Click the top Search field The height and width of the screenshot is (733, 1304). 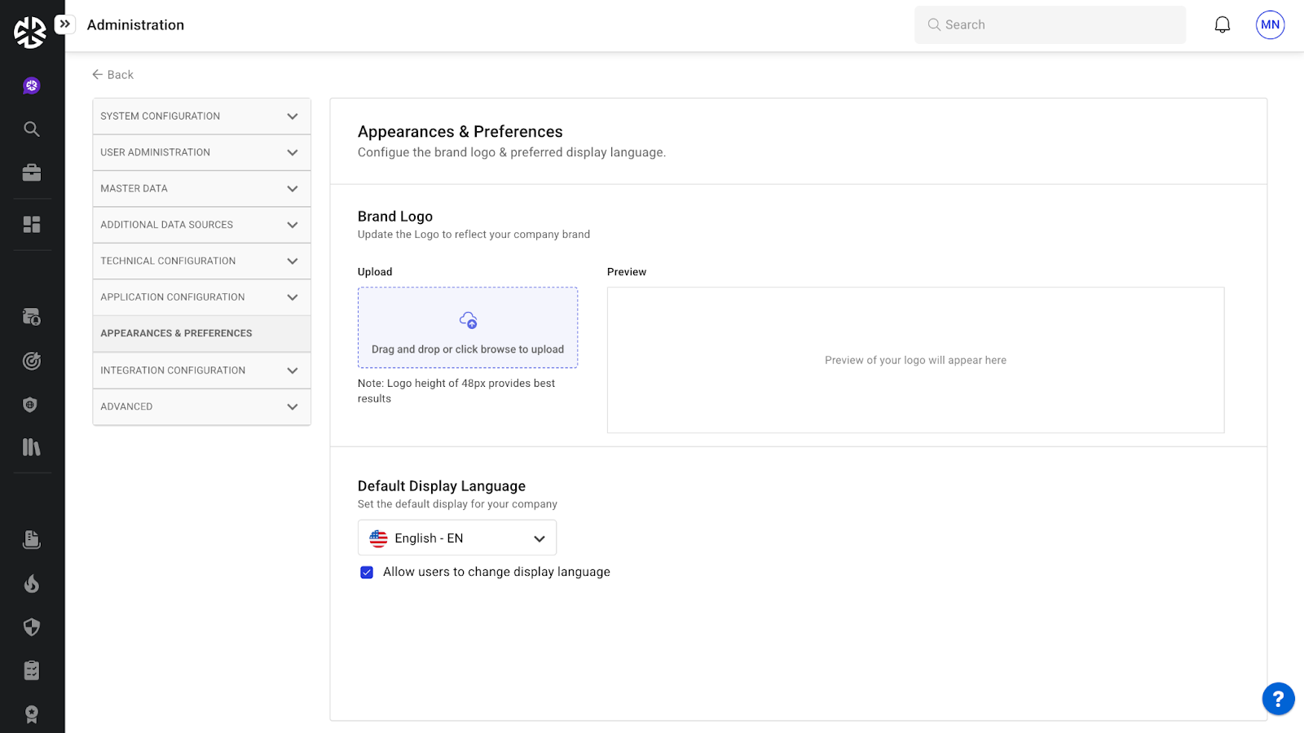(x=1050, y=25)
